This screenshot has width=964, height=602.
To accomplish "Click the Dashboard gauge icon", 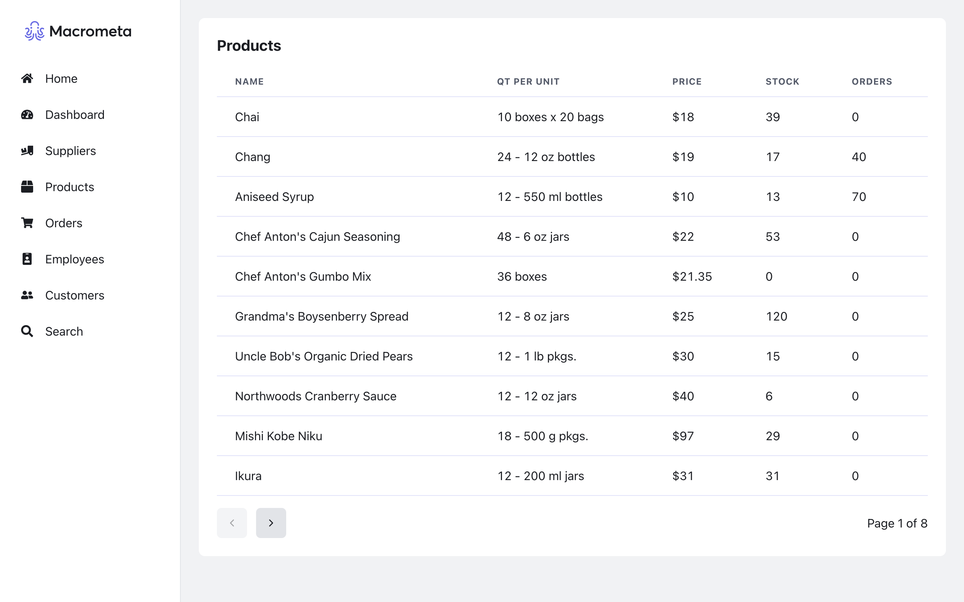I will (27, 115).
